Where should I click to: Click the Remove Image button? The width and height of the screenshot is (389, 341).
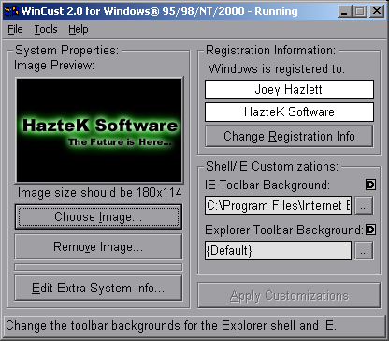(98, 246)
